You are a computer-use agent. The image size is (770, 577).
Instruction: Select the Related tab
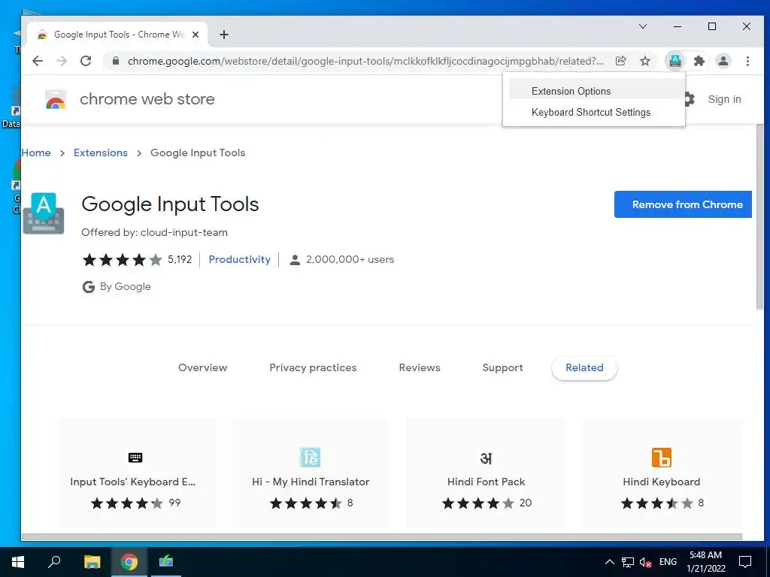[584, 367]
